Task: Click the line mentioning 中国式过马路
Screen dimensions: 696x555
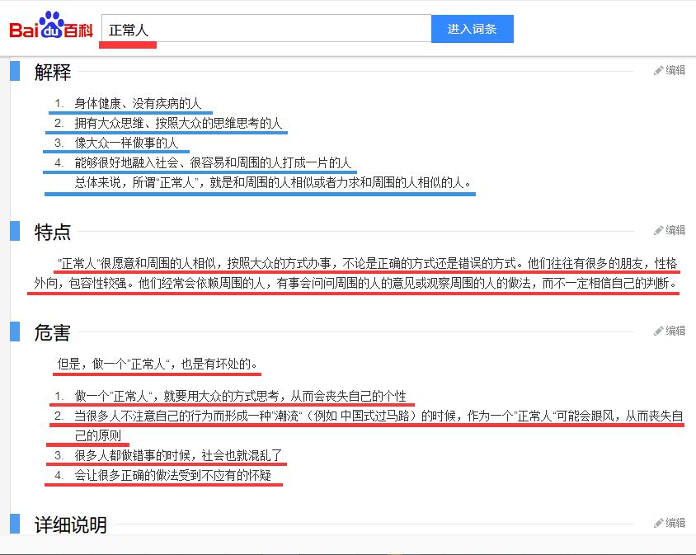Action: 379,416
